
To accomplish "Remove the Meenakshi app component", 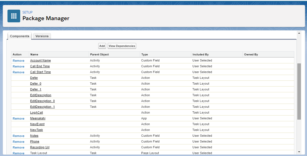I will [x=19, y=119].
